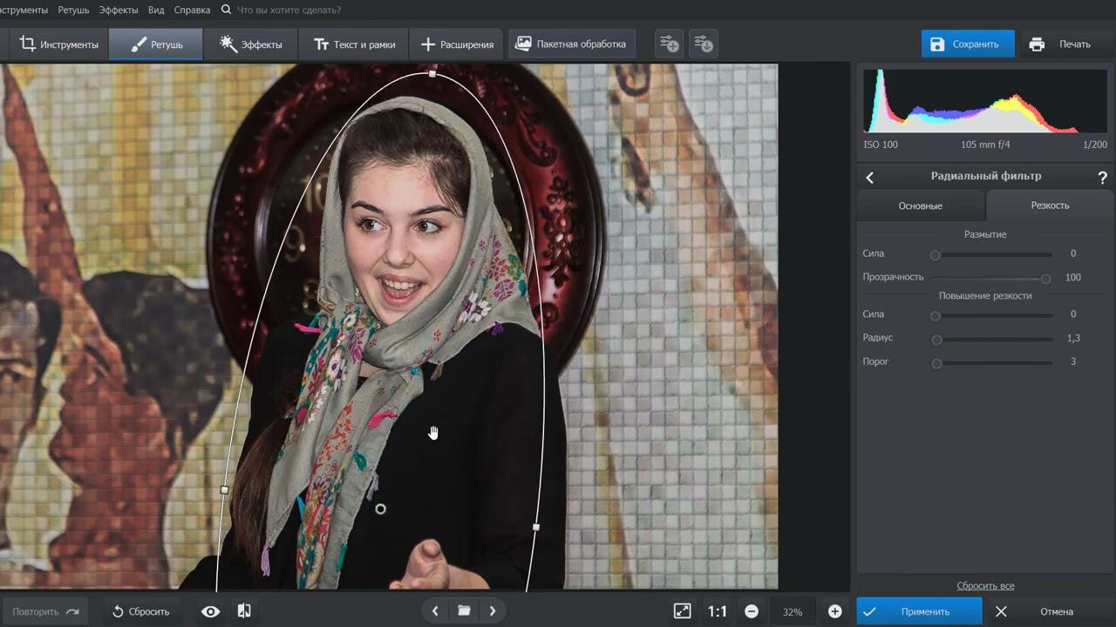
Task: Open the Справка menu
Action: pyautogui.click(x=191, y=10)
